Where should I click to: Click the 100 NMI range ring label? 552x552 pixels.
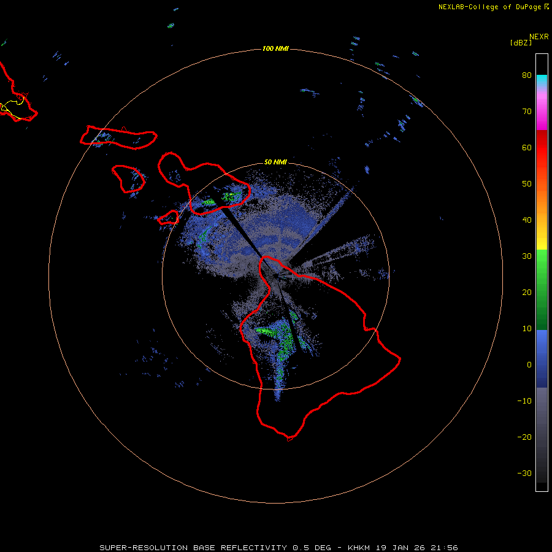275,48
